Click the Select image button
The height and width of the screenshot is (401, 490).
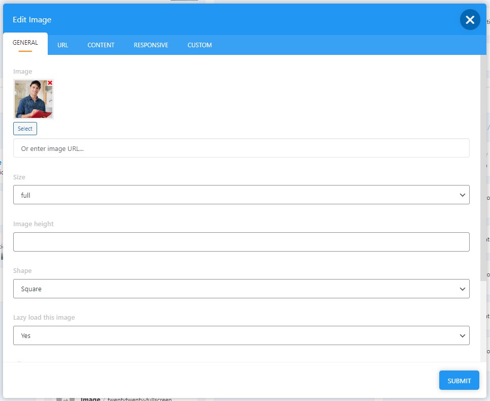(25, 129)
